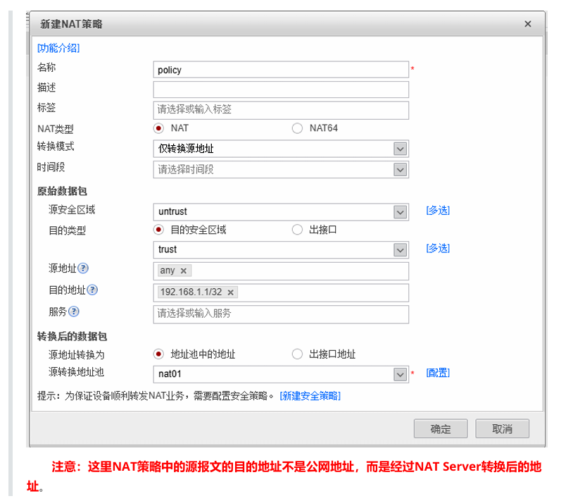Click 多选 link beside trust dropdown
Viewport: 573px width, 501px height.
pyautogui.click(x=438, y=249)
